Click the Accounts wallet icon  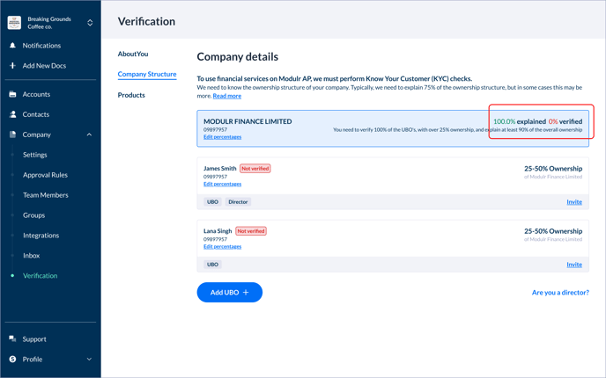coord(12,94)
